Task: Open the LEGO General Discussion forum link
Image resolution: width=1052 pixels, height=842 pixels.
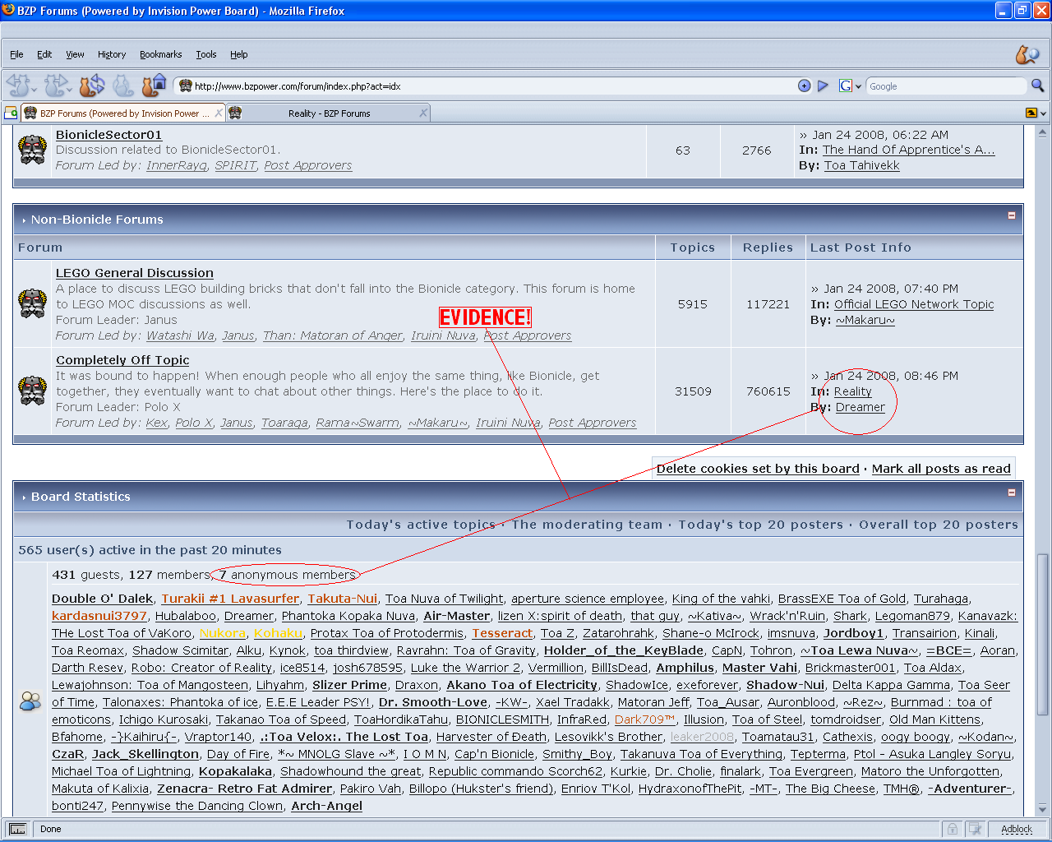Action: coord(135,273)
